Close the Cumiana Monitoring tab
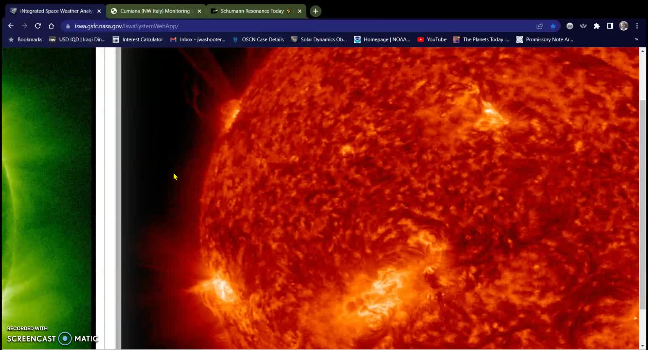The height and width of the screenshot is (350, 648). (x=199, y=11)
